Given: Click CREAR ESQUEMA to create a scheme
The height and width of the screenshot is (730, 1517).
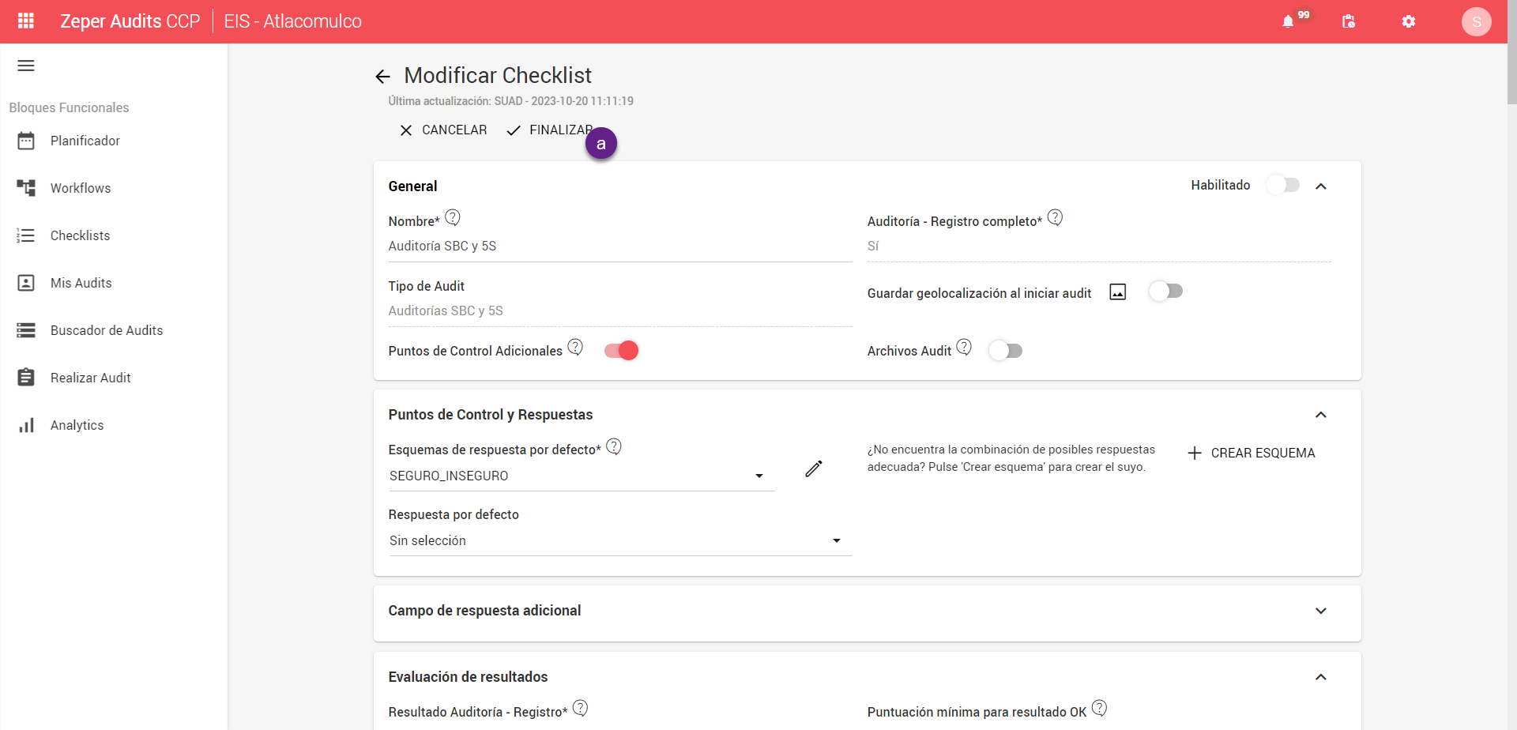Looking at the screenshot, I should tap(1252, 453).
